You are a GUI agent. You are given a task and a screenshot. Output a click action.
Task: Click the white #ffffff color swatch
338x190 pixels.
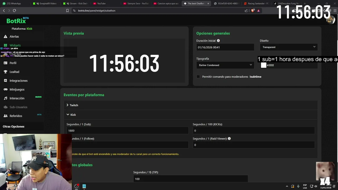click(264, 65)
